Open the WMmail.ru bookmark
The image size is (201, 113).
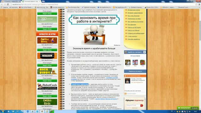(x=167, y=7)
